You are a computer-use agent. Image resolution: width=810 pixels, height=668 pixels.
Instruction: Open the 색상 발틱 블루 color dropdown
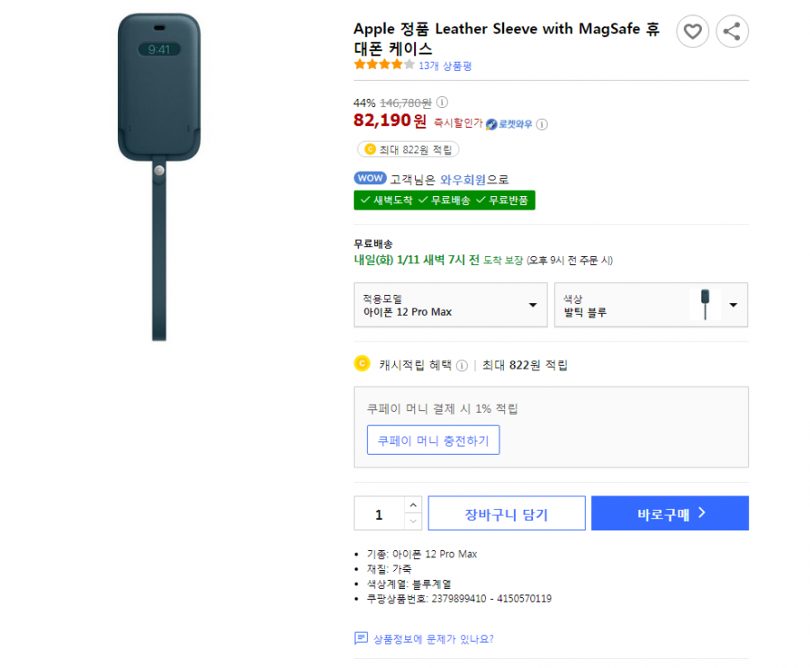coord(651,305)
